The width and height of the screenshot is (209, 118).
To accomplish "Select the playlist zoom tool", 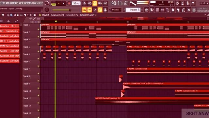I will click(31, 15).
